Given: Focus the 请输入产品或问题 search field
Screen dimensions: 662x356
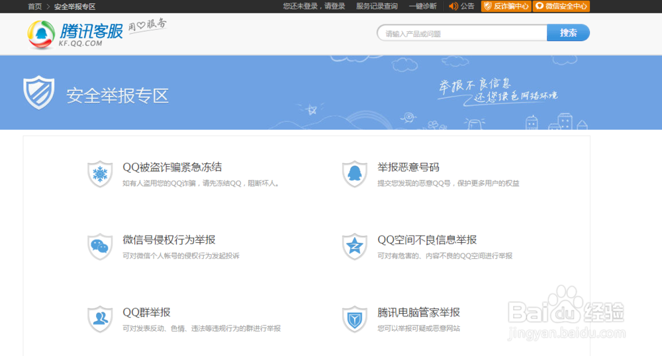Looking at the screenshot, I should pos(462,33).
